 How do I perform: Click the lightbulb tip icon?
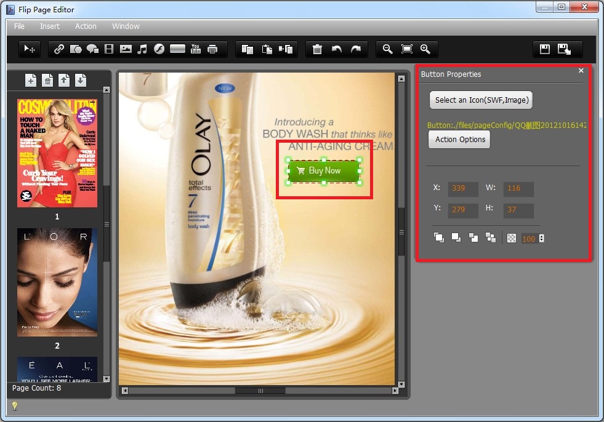click(15, 406)
